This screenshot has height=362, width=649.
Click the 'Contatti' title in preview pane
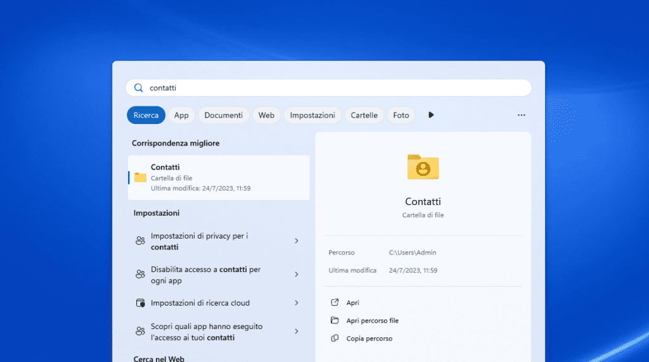[423, 202]
